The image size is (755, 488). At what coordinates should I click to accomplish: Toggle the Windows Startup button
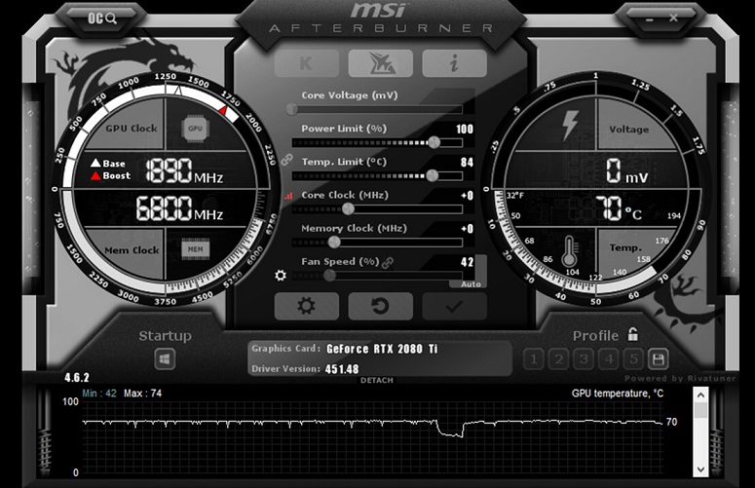[x=165, y=359]
